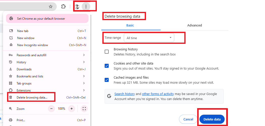
Task: Click the Delete browsing data dialog title
Action: [x=122, y=16]
